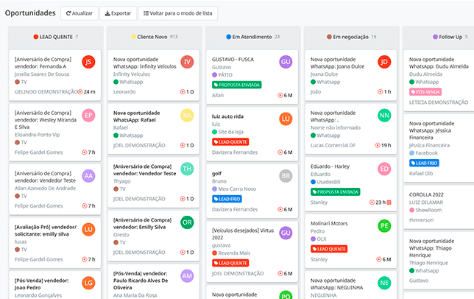Click contact name Allan Azevedo De Andrade
This screenshot has width=474, height=299.
point(45,189)
